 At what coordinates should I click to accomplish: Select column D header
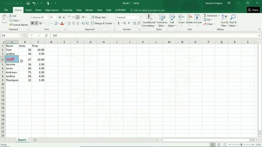51,42
